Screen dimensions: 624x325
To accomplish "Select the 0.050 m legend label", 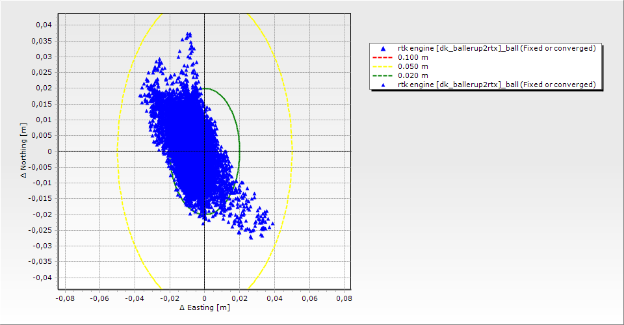I will [413, 67].
